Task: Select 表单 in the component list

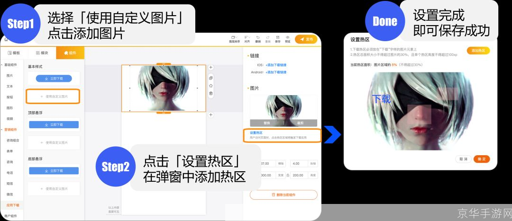Action: point(10,151)
